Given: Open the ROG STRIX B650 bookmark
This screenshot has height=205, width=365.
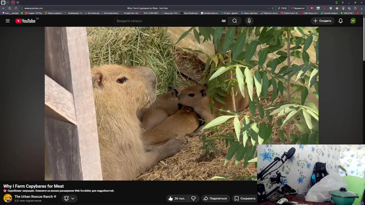Looking at the screenshot, I should pyautogui.click(x=150, y=13).
